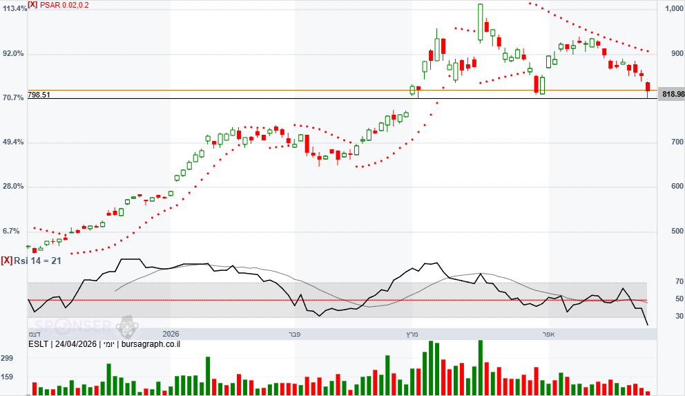This screenshot has width=685, height=396.
Task: Click the 113.4% percentage axis label
Action: tap(14, 9)
